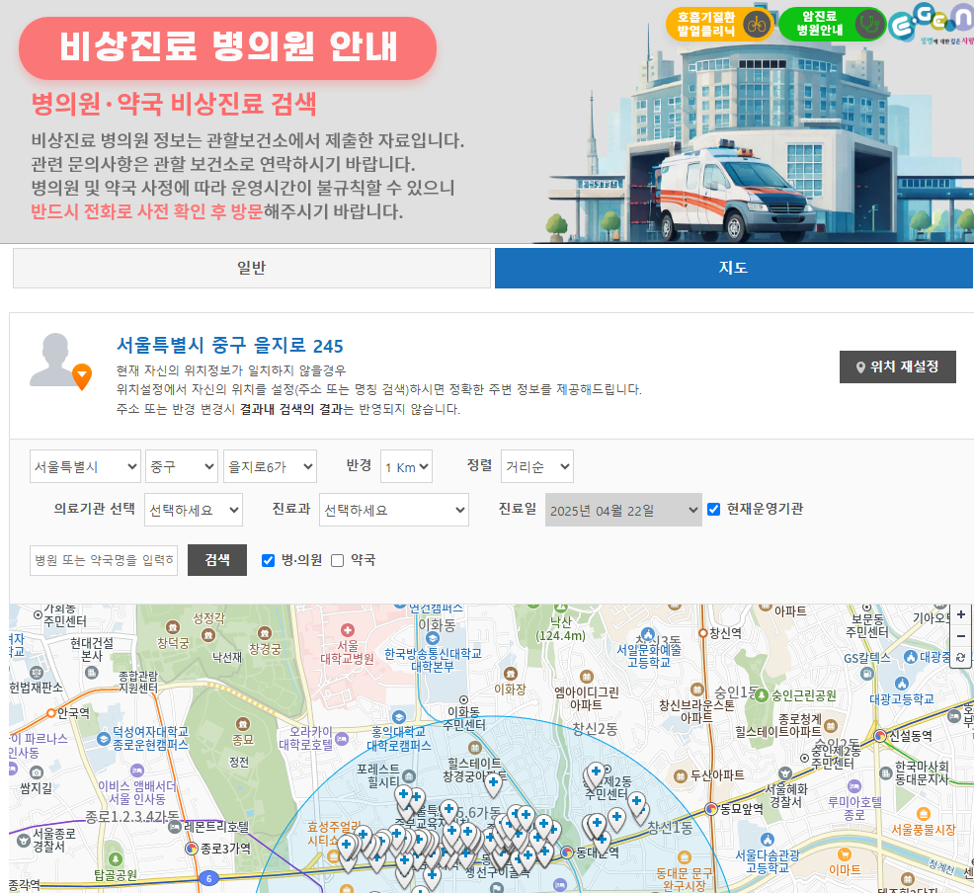
Task: Click the 대광고등학교 school icon
Action: pyautogui.click(x=902, y=684)
